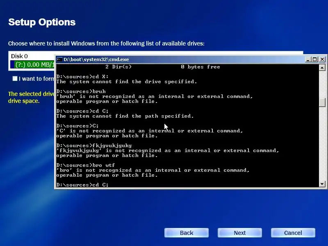Click the Next button
Image resolution: width=328 pixels, height=246 pixels.
(x=240, y=233)
